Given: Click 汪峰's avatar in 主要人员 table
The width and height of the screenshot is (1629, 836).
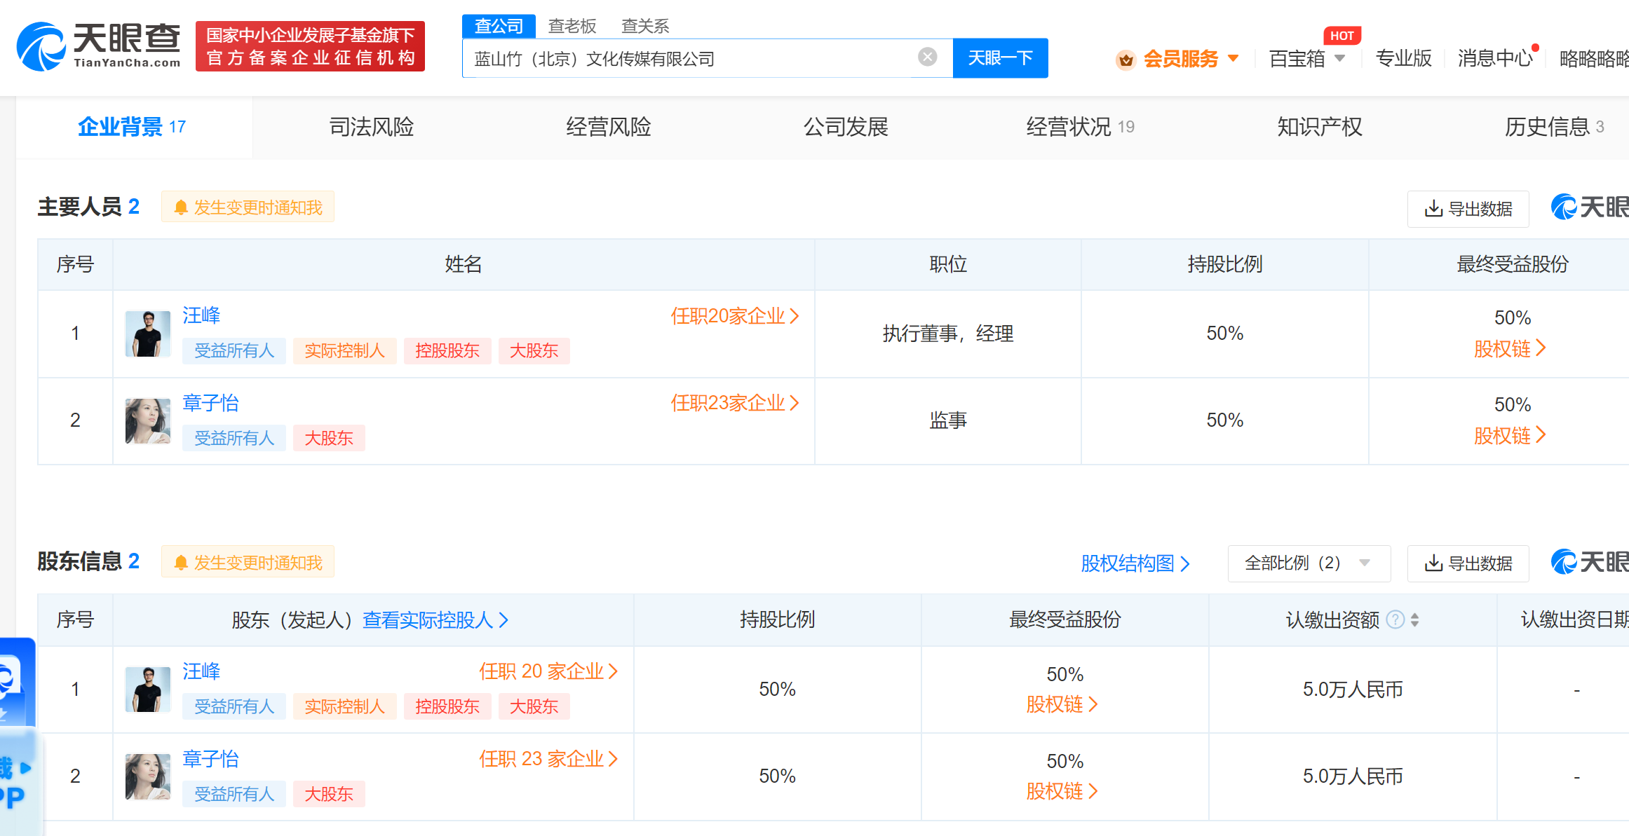Looking at the screenshot, I should click(x=147, y=334).
